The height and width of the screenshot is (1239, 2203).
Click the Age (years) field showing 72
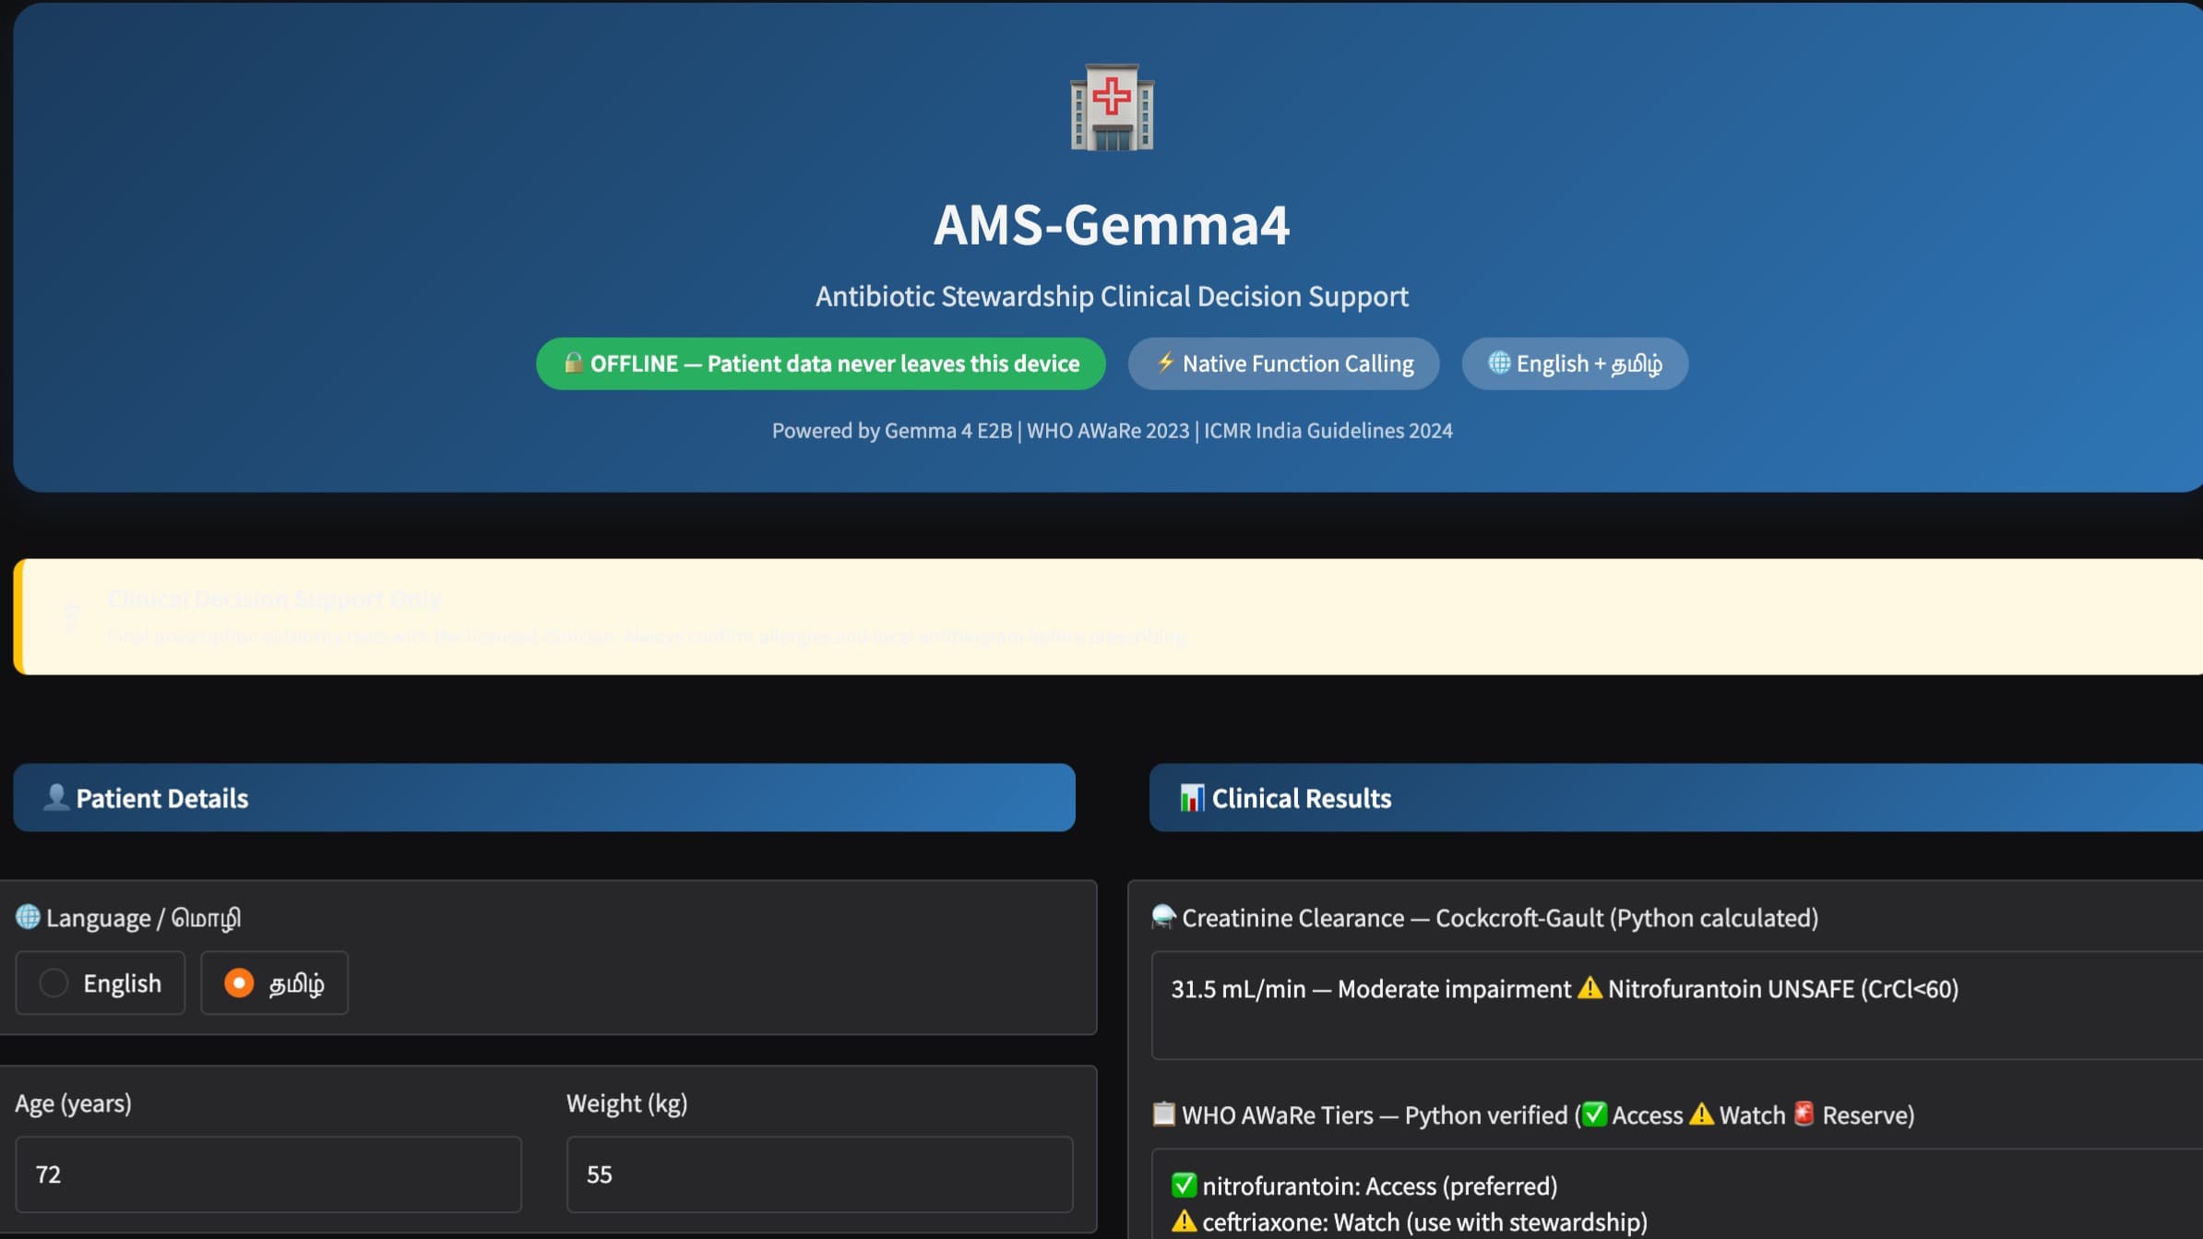268,1174
